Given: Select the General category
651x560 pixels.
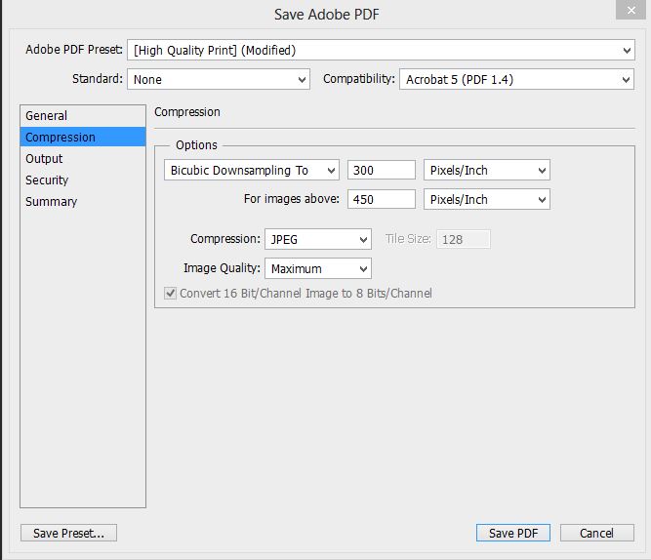Looking at the screenshot, I should point(83,116).
